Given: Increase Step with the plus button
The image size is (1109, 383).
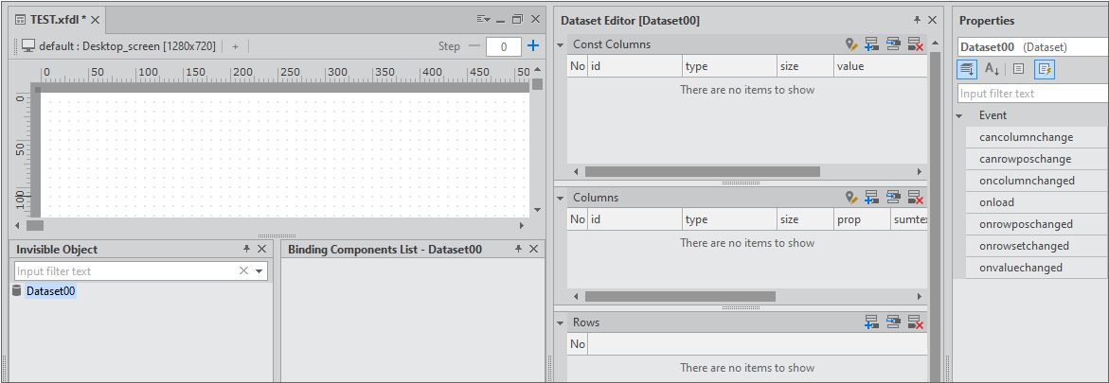Looking at the screenshot, I should (x=533, y=45).
